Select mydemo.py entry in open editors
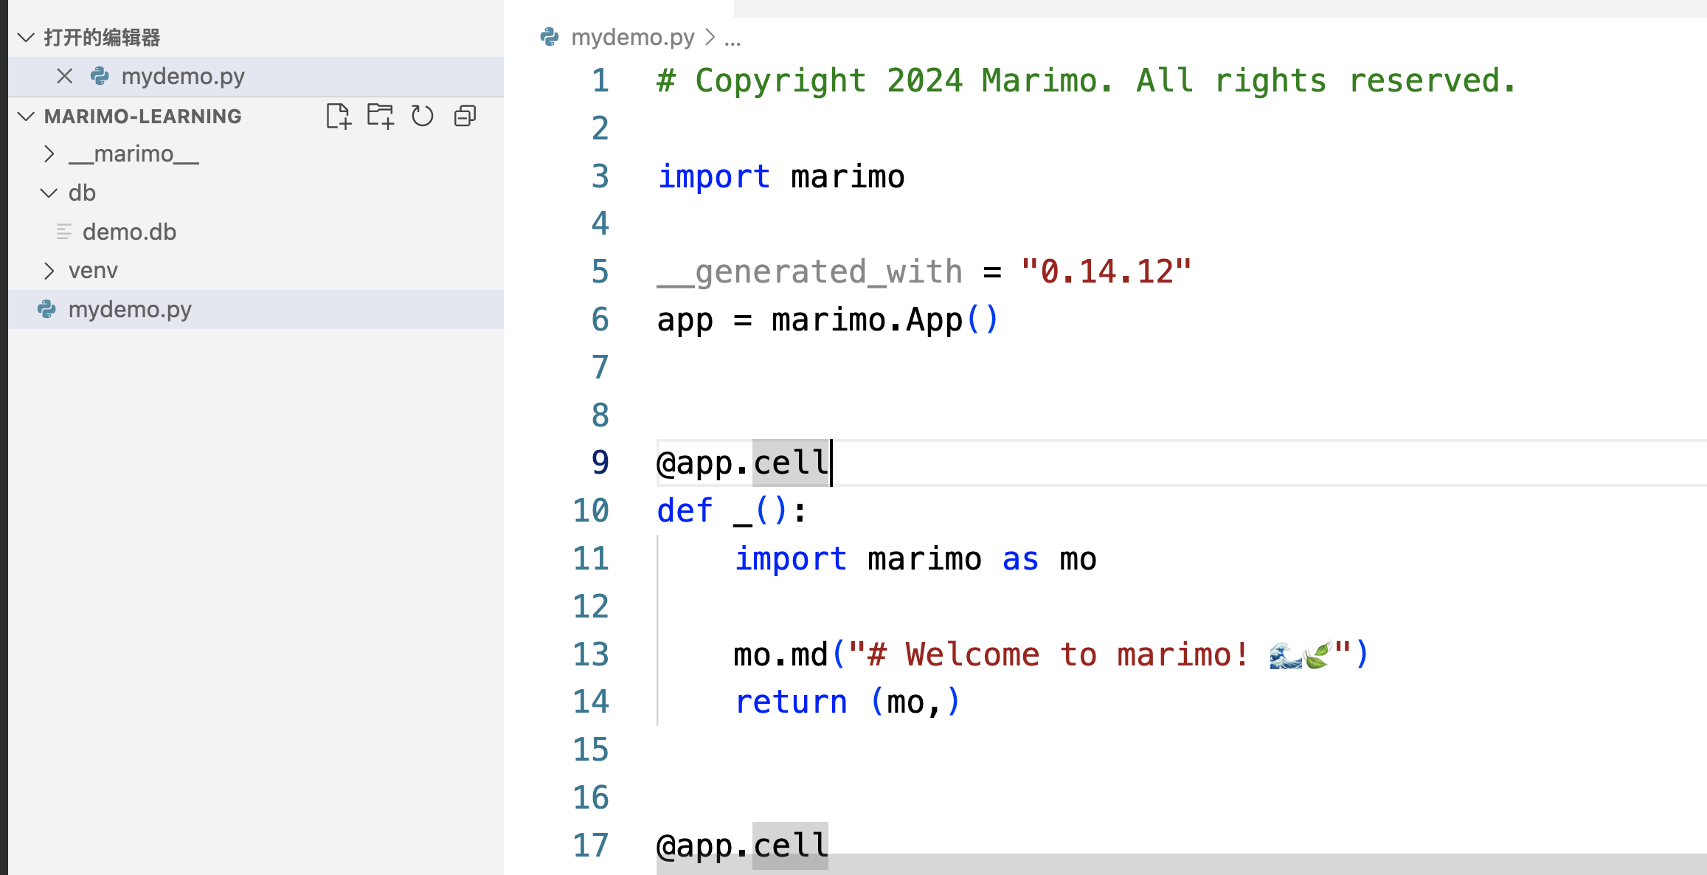Image resolution: width=1707 pixels, height=875 pixels. tap(183, 76)
